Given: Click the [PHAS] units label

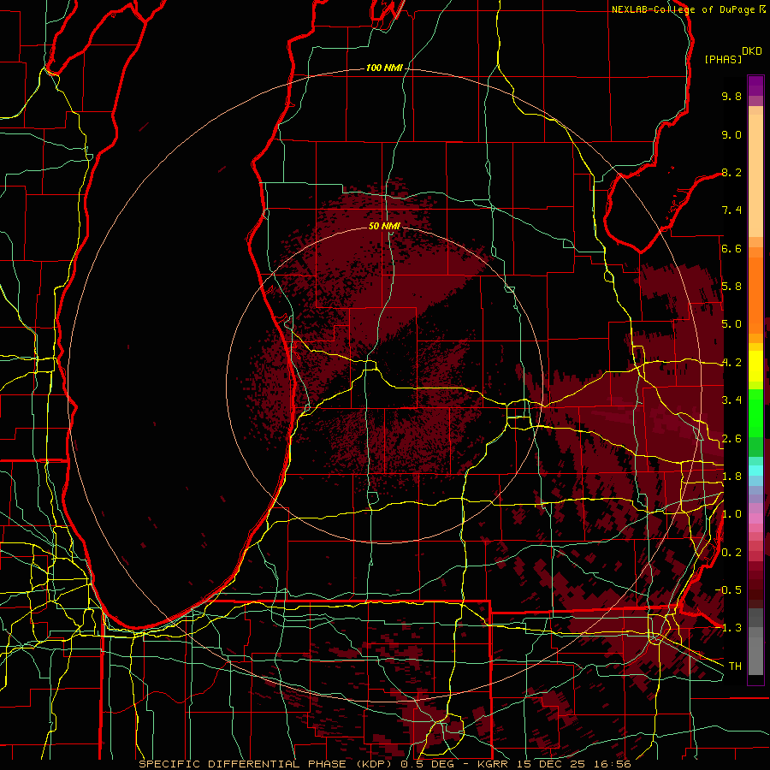Looking at the screenshot, I should pos(723,59).
